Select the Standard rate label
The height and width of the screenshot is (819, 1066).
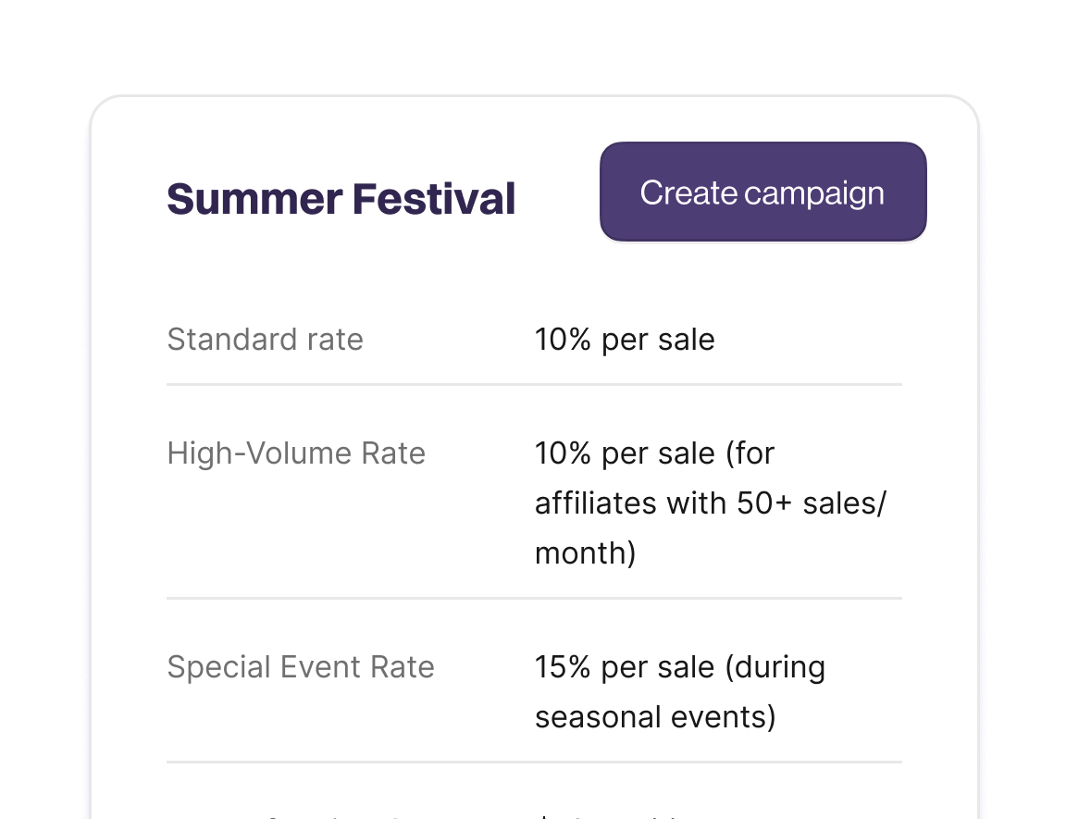click(265, 339)
